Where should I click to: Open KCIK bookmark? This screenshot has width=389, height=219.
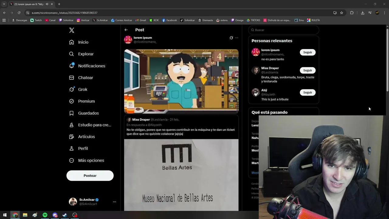pyautogui.click(x=154, y=20)
